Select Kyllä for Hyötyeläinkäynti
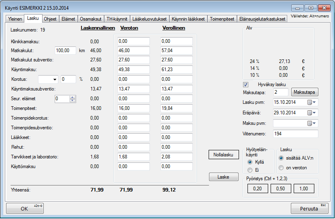Image resolution: width=335 pixels, height=219 pixels. (250, 162)
